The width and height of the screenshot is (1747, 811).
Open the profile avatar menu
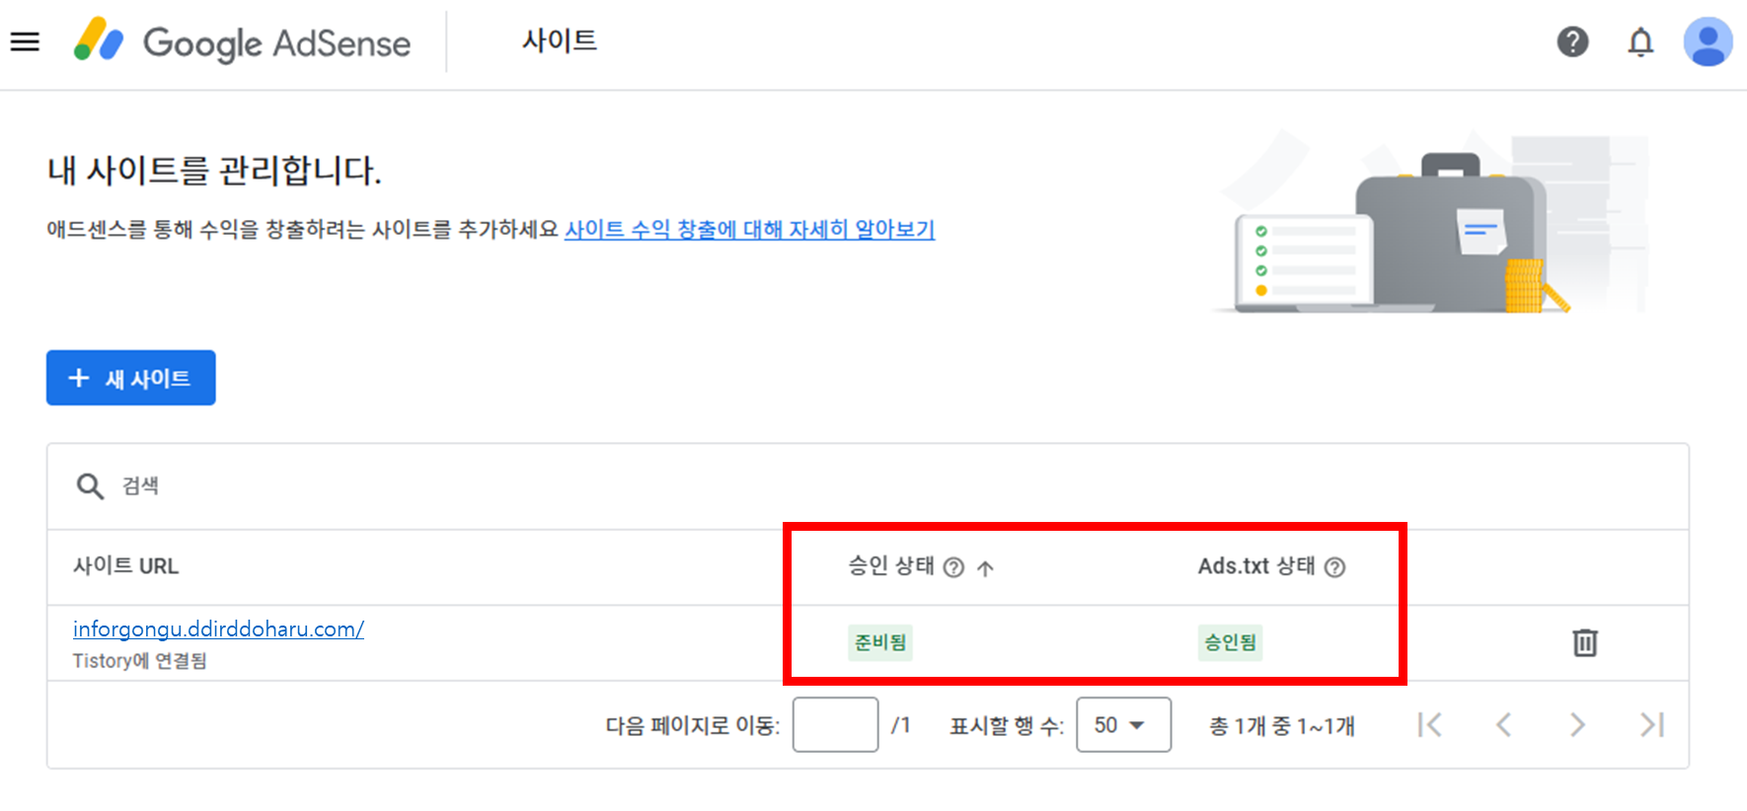point(1708,40)
